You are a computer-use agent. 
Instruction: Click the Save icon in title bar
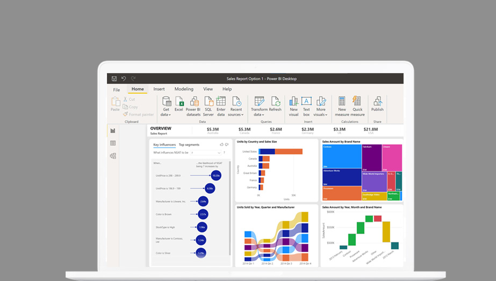[x=114, y=78]
